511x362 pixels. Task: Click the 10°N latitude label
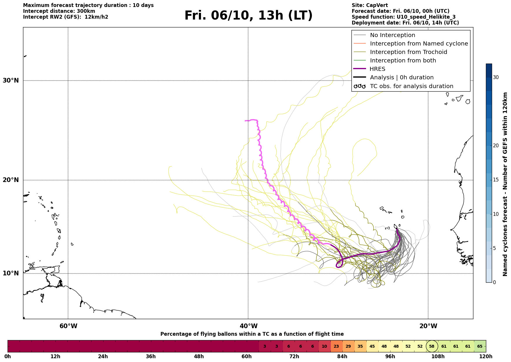[x=11, y=273]
